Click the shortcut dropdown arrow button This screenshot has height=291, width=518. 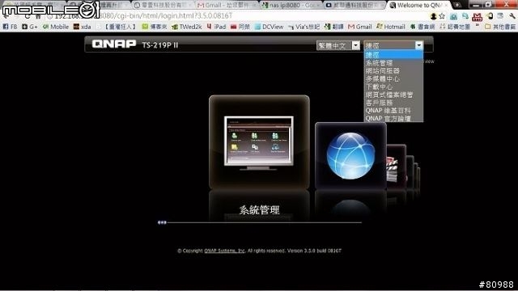[x=418, y=45]
